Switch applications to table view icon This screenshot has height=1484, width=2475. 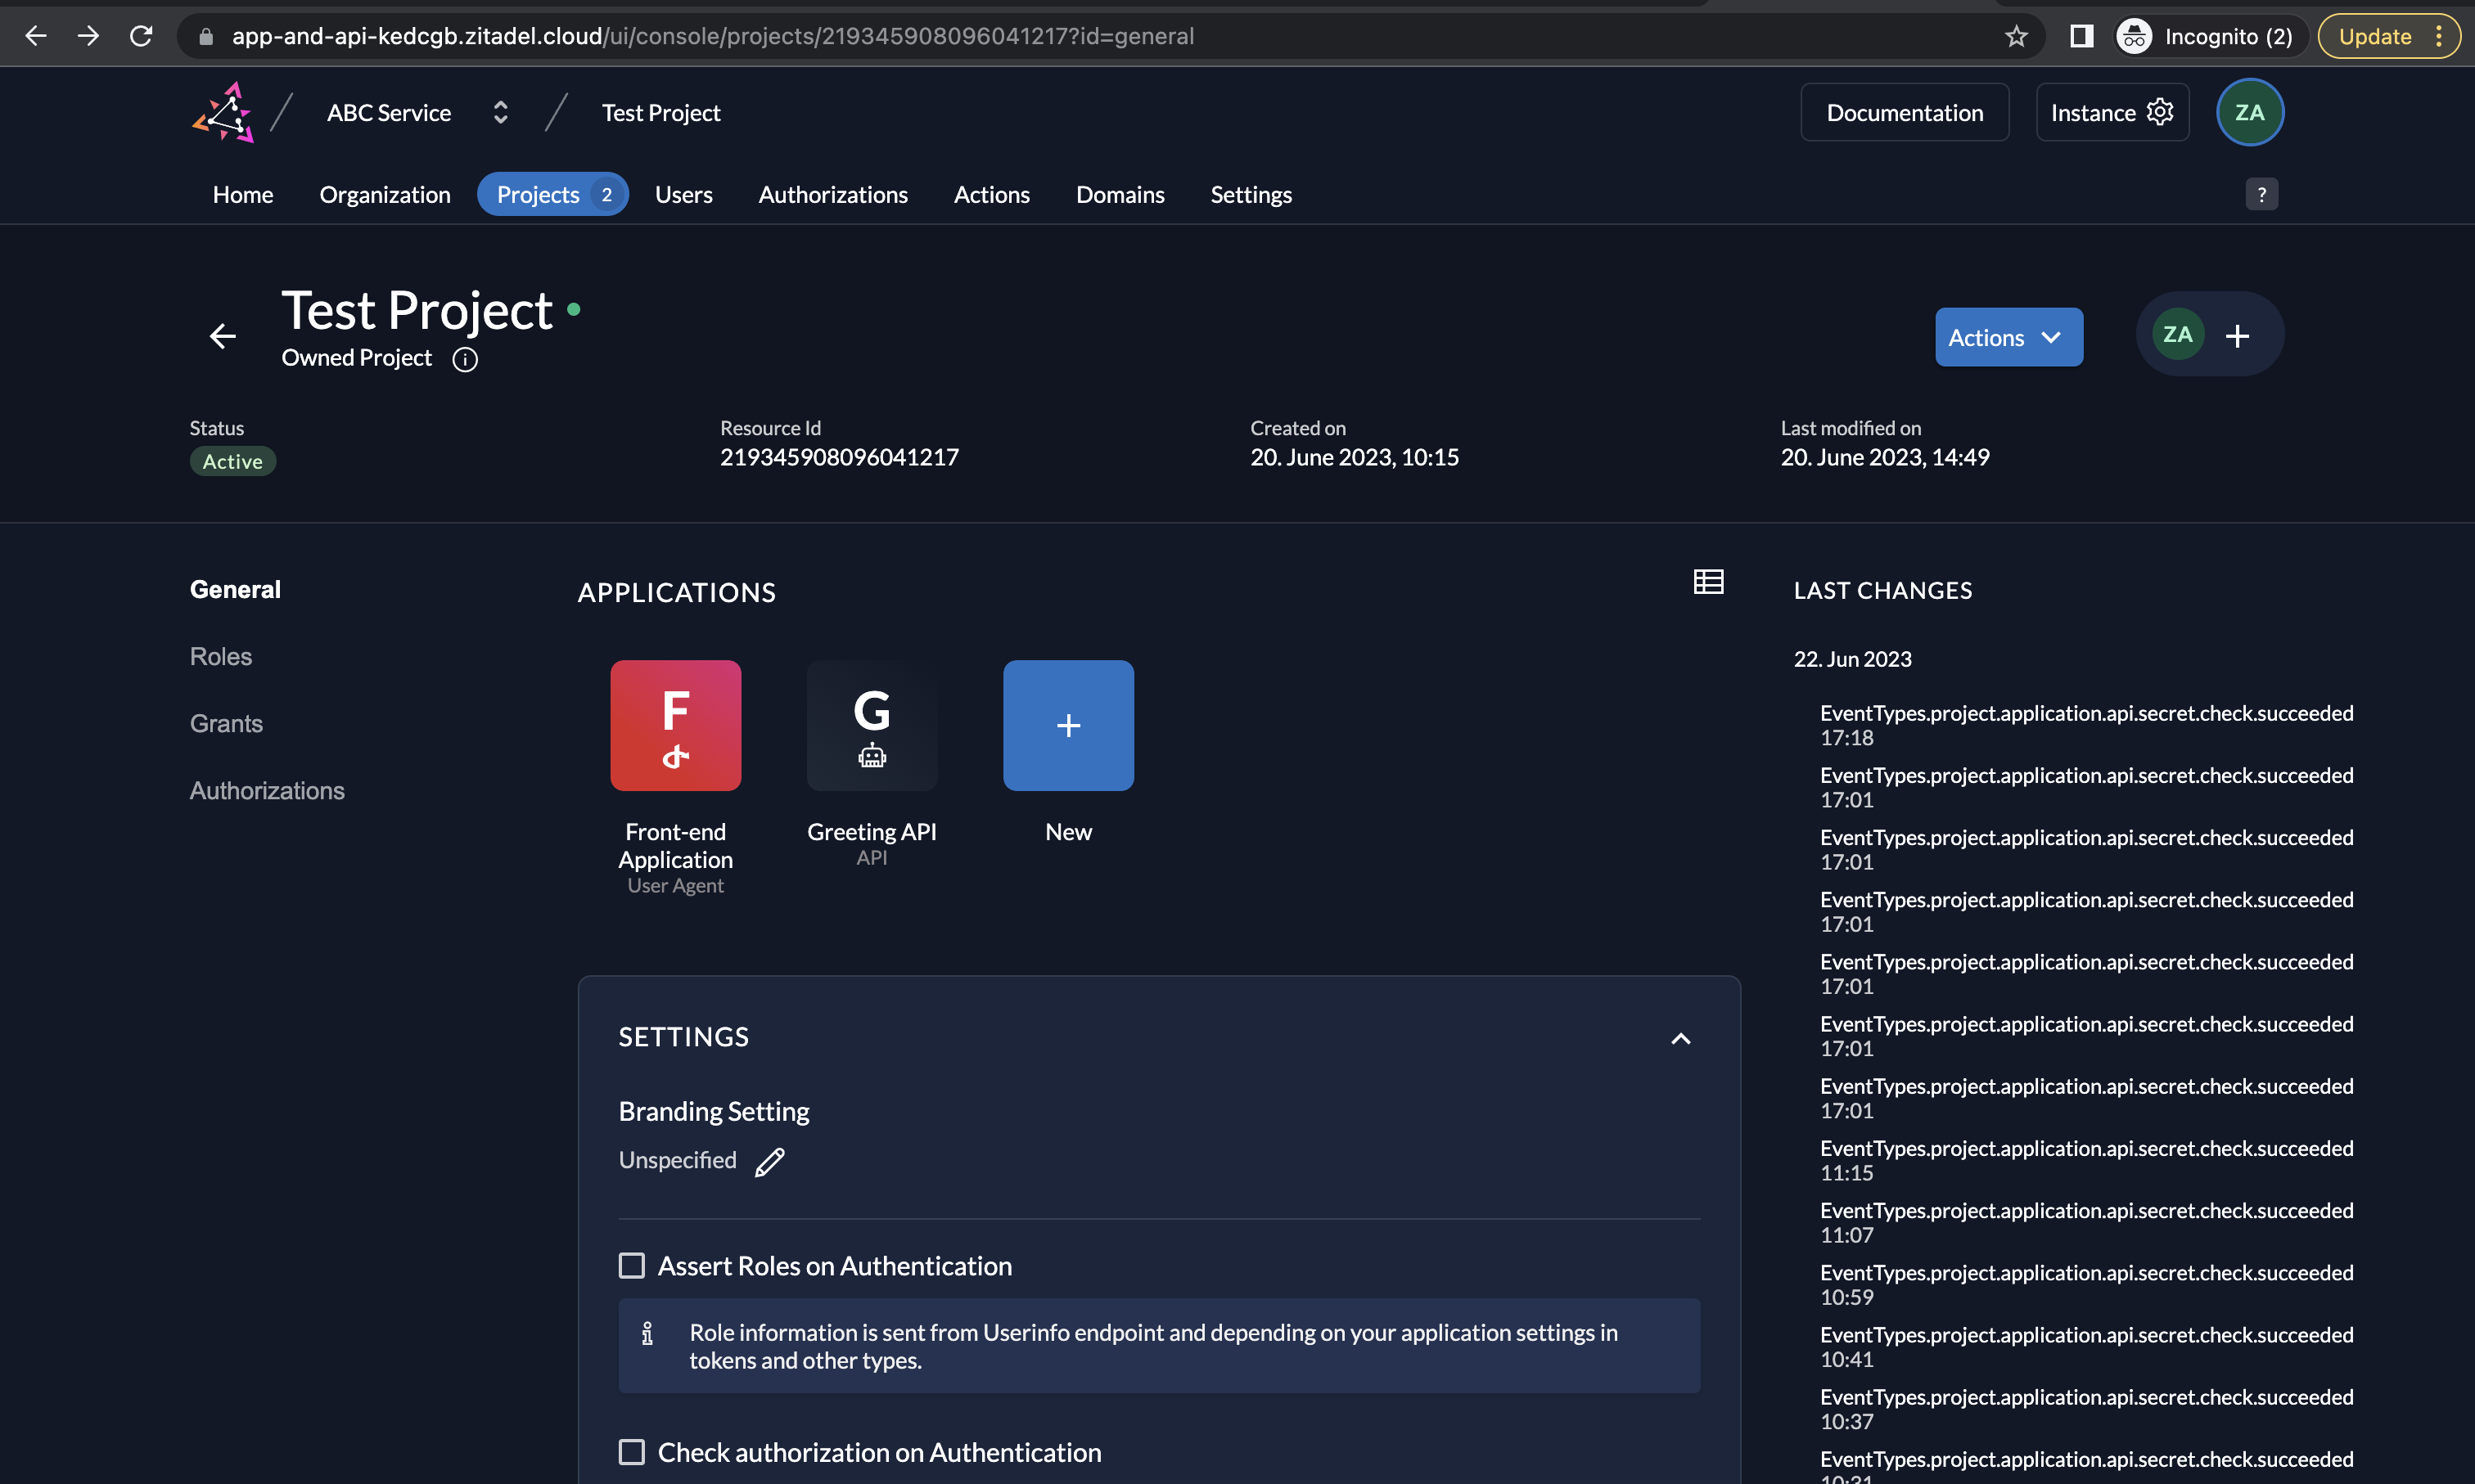[x=1707, y=581]
